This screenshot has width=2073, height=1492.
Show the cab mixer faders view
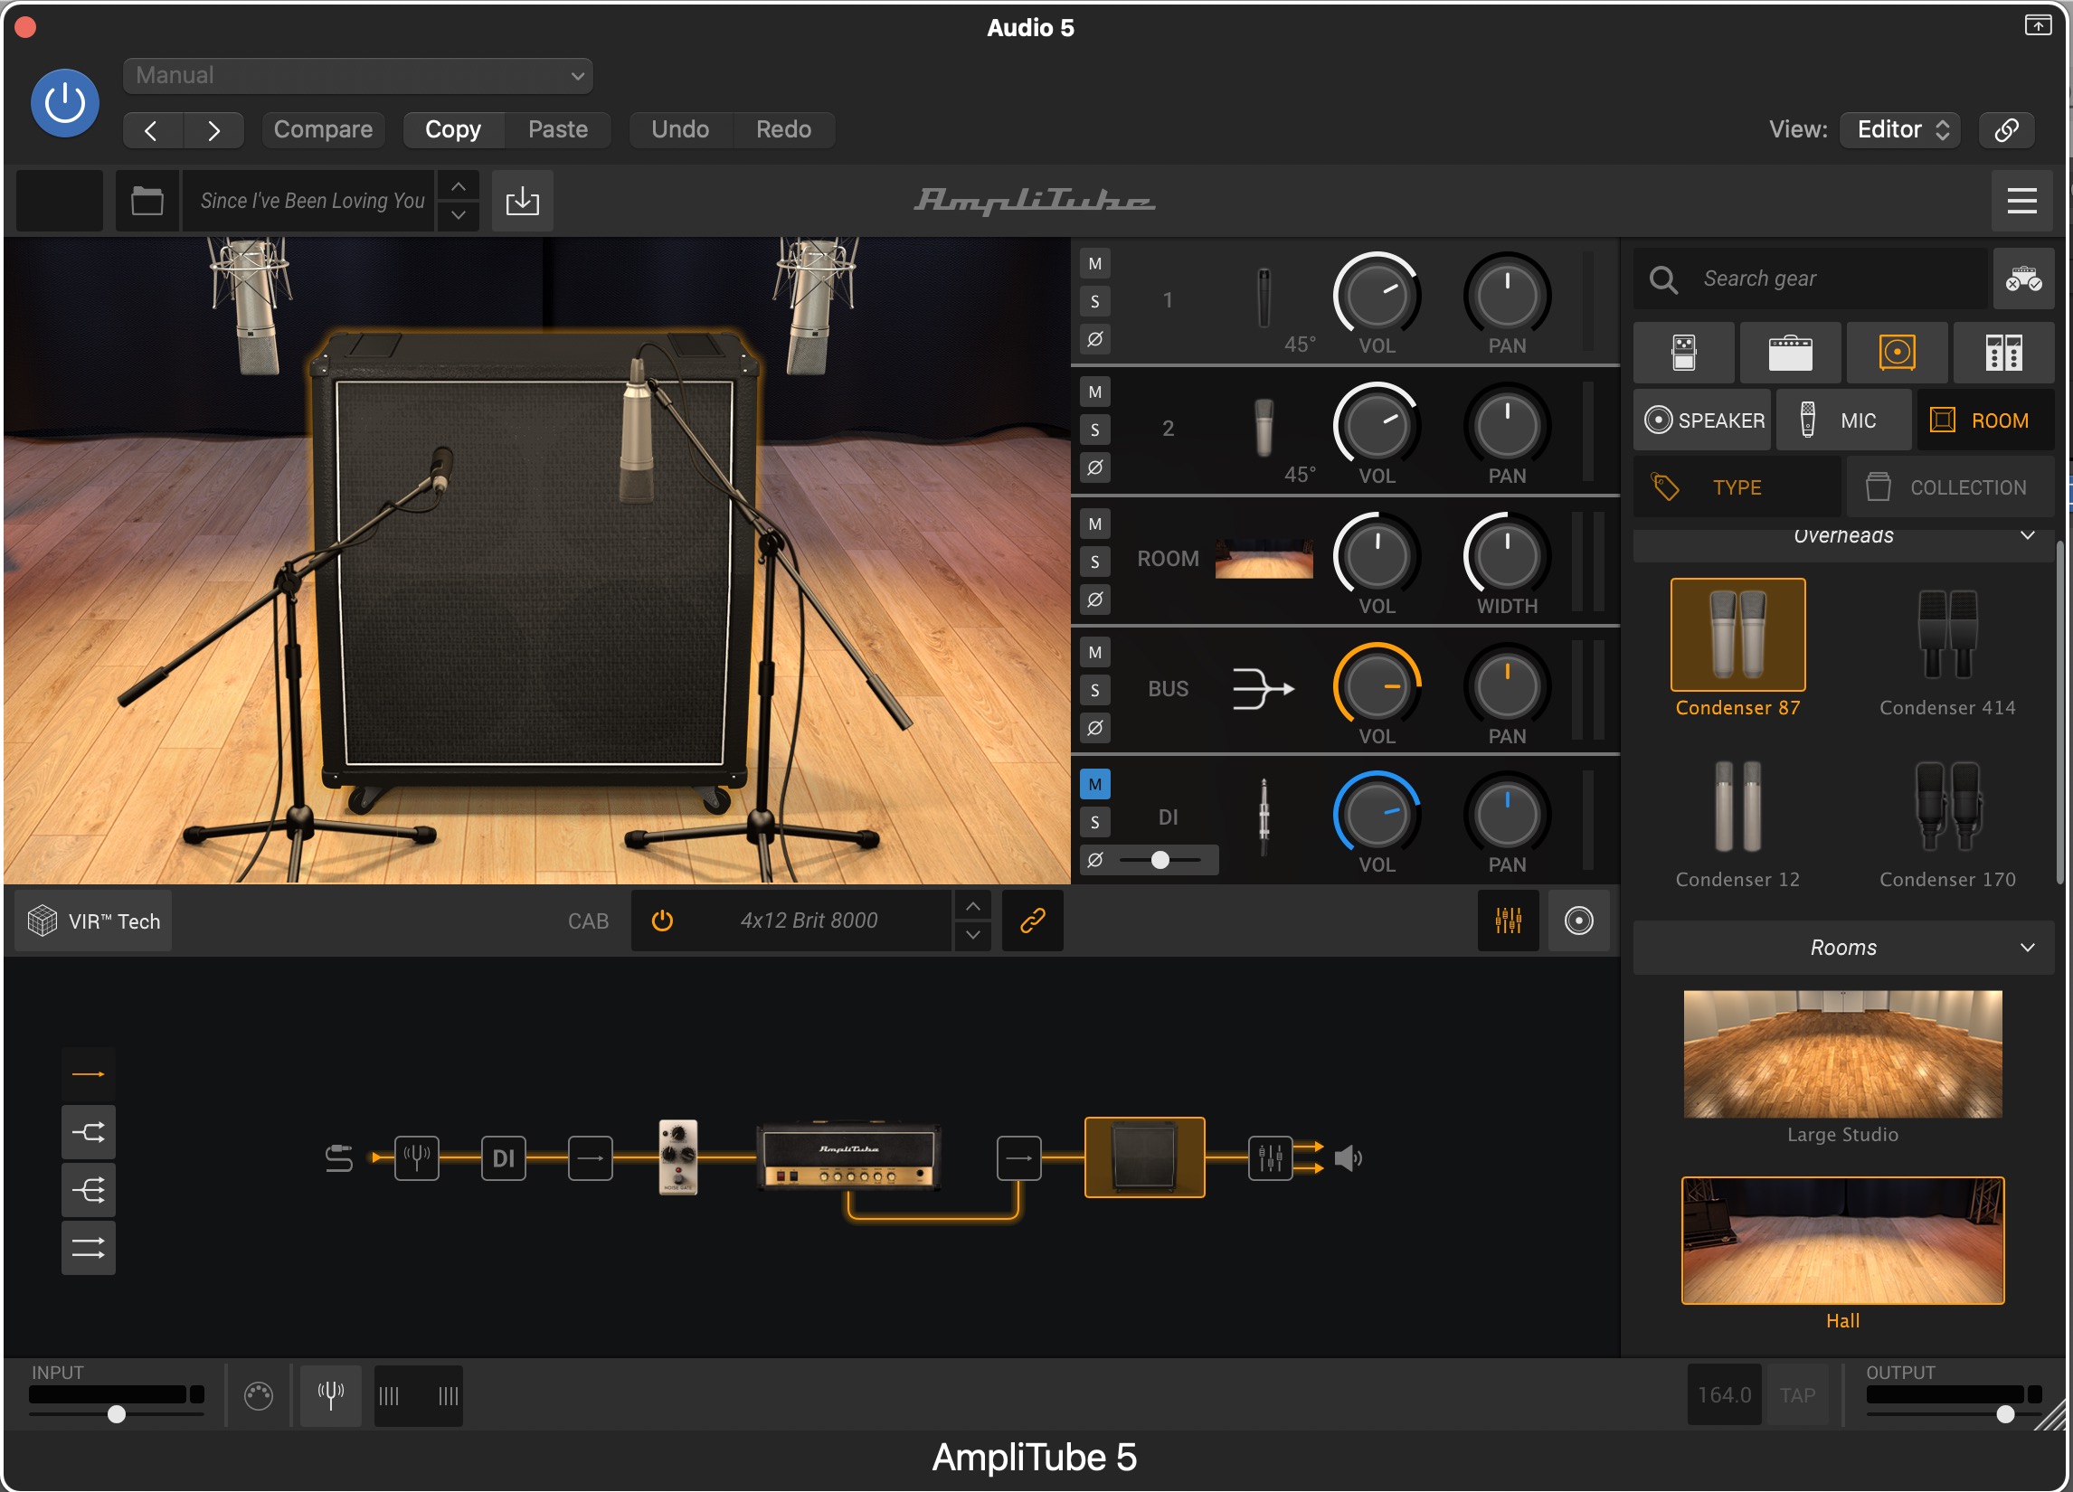[1508, 920]
